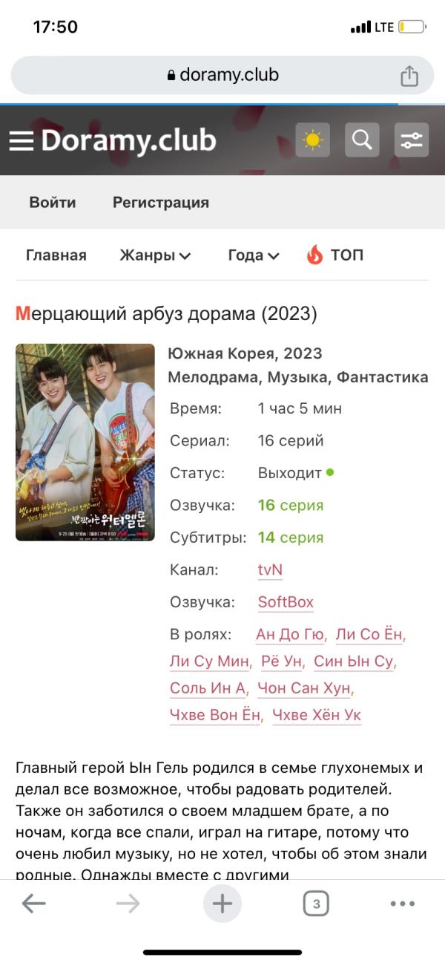This screenshot has width=445, height=963.
Task: Go to Главная page
Action: pyautogui.click(x=56, y=255)
